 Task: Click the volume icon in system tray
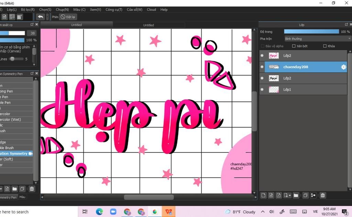272,211
